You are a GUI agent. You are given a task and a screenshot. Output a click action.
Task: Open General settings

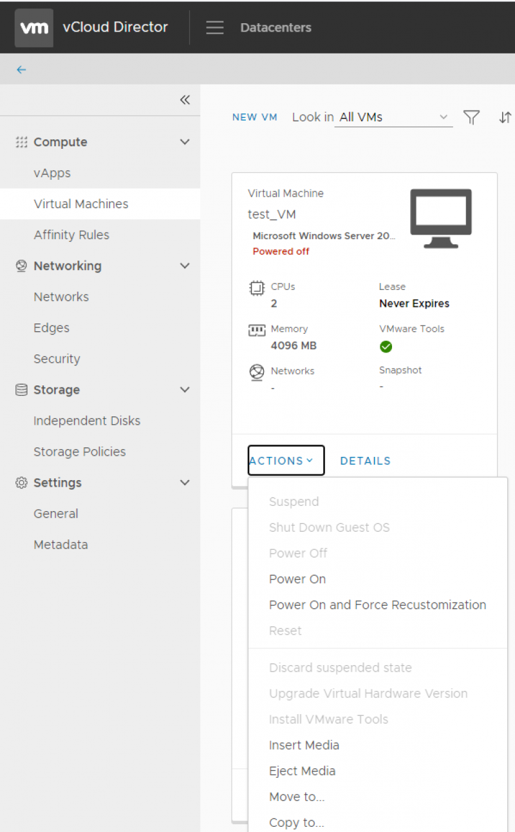(56, 513)
